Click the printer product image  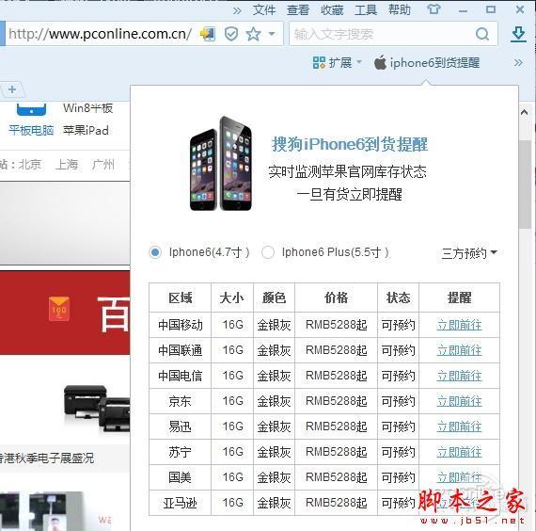(x=97, y=408)
